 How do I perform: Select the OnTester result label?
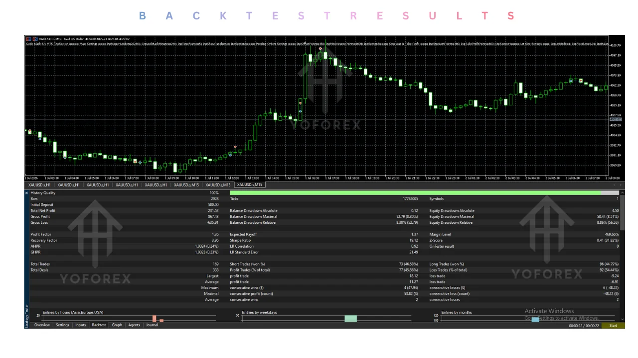pos(443,246)
